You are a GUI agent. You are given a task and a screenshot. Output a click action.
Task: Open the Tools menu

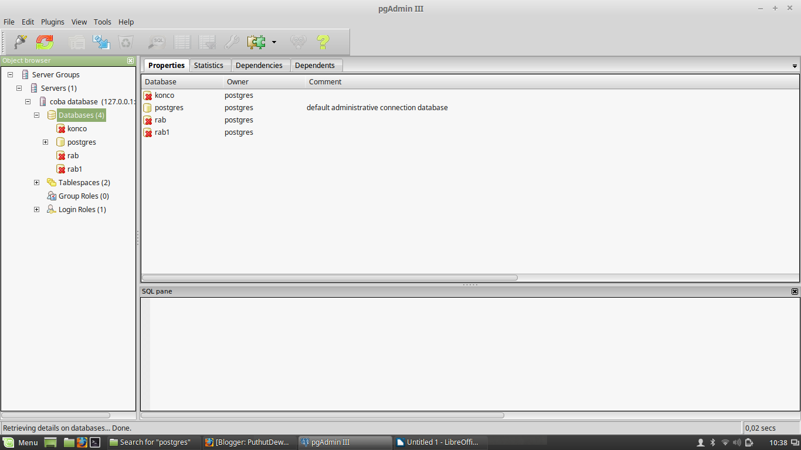click(103, 22)
